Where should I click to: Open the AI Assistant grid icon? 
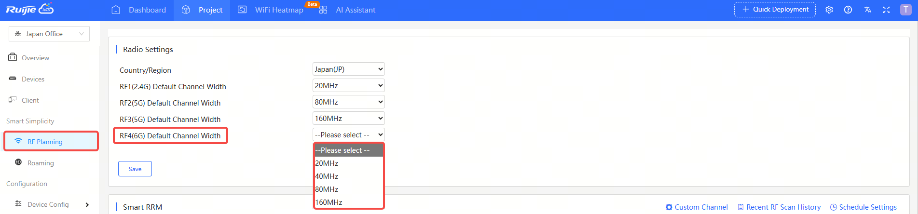[x=323, y=10]
